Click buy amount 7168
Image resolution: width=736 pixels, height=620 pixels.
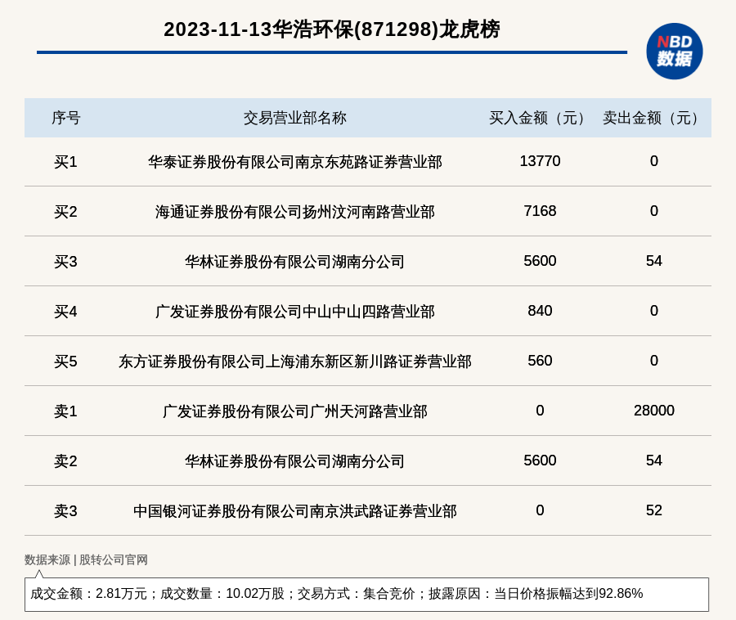pyautogui.click(x=540, y=211)
